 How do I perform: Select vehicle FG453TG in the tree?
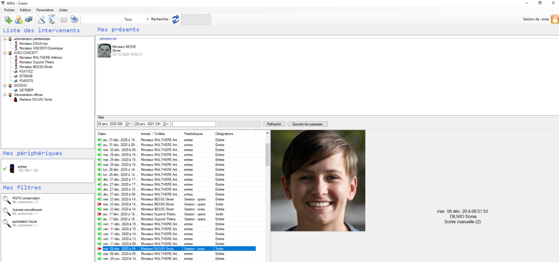[26, 81]
